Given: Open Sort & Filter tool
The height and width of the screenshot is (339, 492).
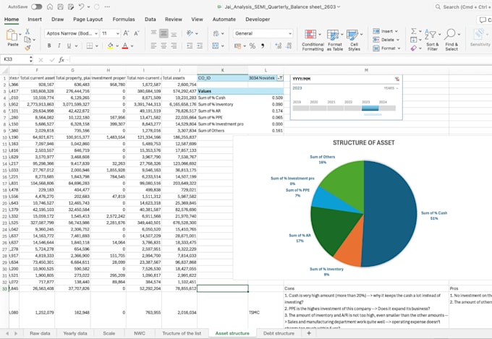Looking at the screenshot, I should 430,34.
